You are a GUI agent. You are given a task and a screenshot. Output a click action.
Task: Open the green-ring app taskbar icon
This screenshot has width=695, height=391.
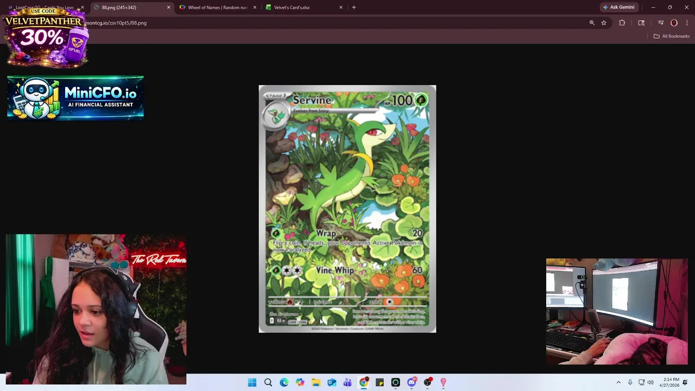coord(395,382)
